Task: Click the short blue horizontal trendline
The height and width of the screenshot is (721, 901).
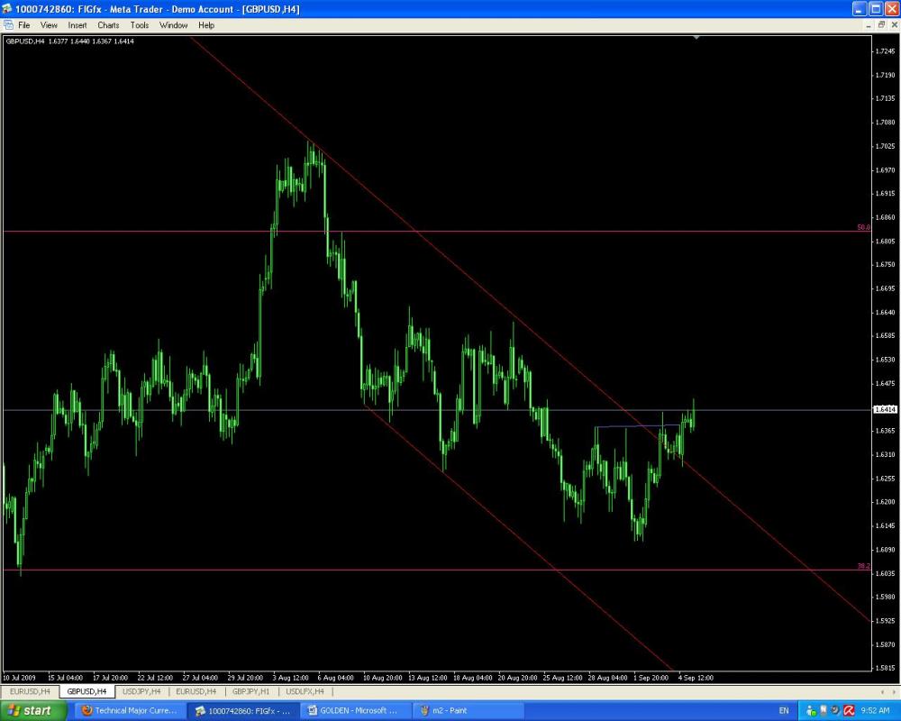Action: 638,426
